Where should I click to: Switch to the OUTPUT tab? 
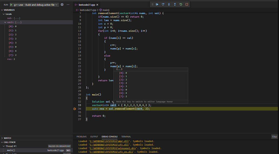pyautogui.click(x=94, y=136)
